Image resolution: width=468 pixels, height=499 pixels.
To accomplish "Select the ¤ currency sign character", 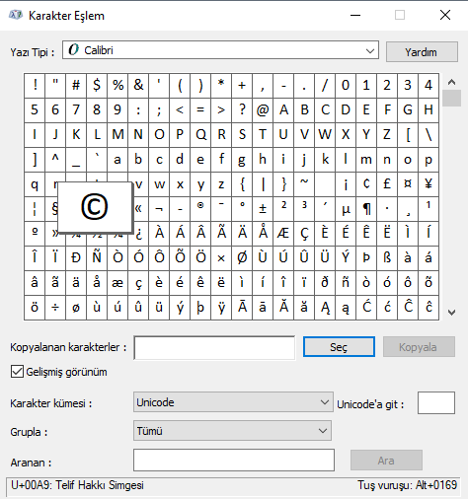I will point(408,184).
